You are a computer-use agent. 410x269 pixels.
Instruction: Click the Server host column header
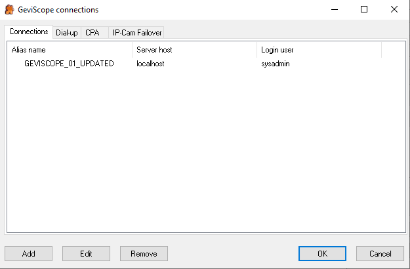[194, 50]
